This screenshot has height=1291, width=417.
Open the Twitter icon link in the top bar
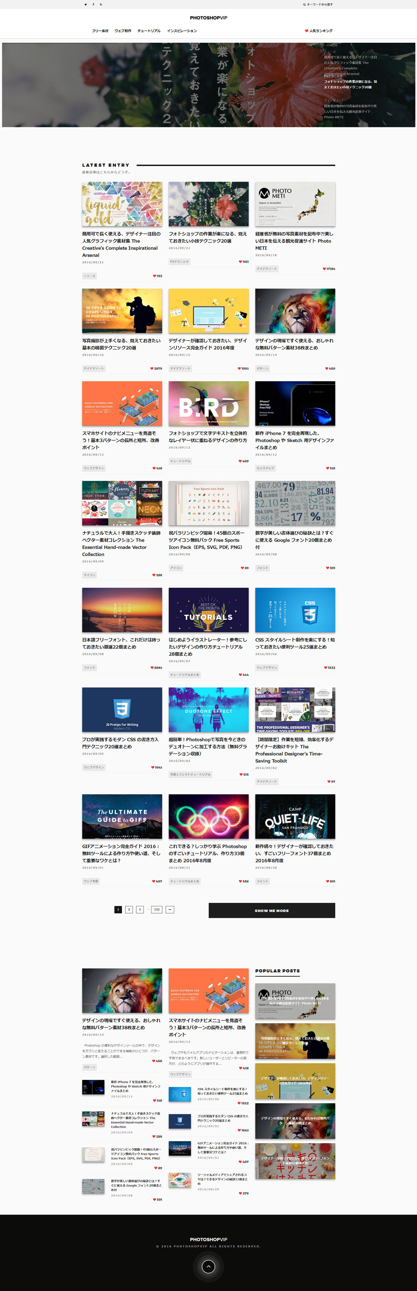pyautogui.click(x=85, y=5)
